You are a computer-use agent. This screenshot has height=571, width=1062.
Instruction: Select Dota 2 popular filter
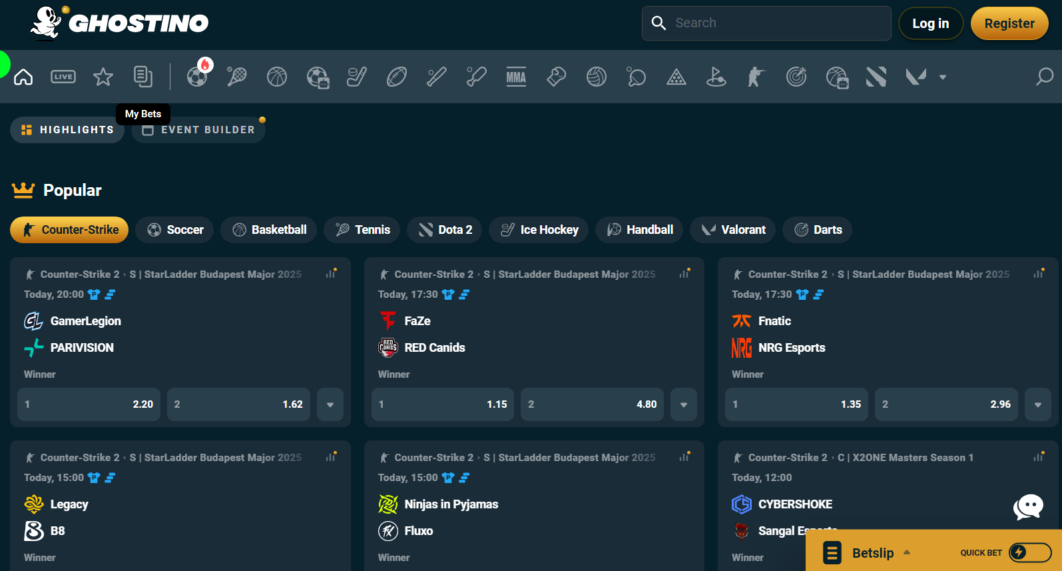pyautogui.click(x=444, y=230)
